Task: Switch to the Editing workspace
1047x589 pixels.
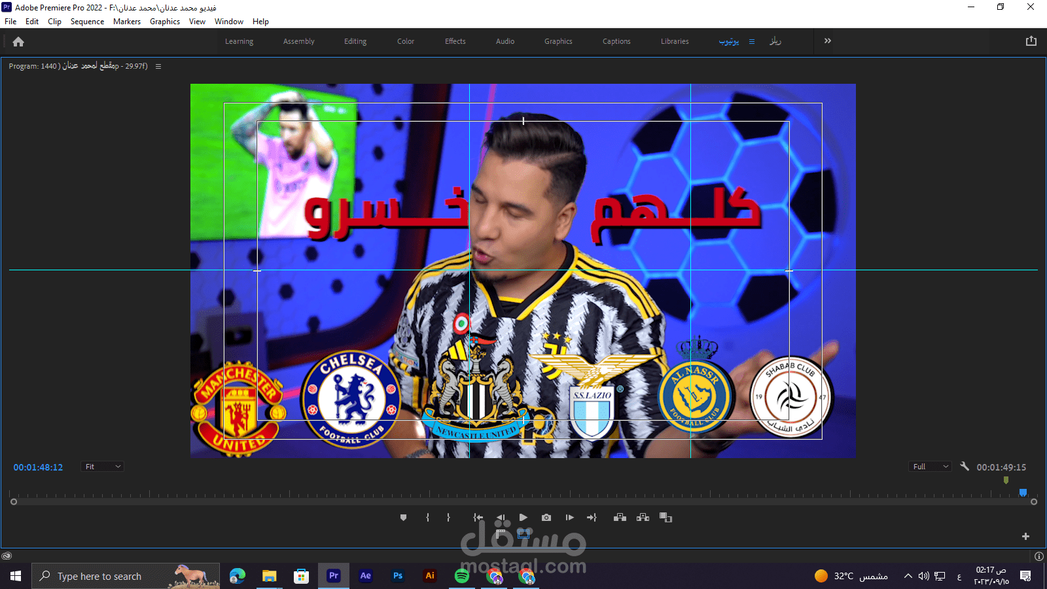Action: point(355,41)
